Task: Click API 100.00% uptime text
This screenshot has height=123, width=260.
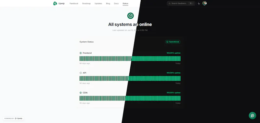Action: coord(174,73)
